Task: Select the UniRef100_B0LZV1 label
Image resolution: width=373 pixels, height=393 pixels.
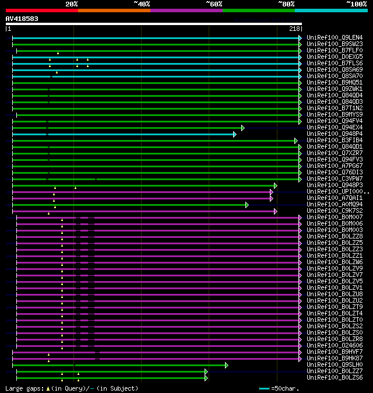Action: (x=335, y=287)
